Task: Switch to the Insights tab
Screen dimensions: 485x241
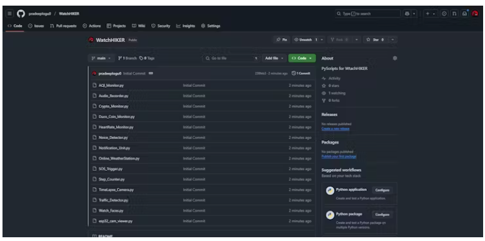Action: point(186,26)
